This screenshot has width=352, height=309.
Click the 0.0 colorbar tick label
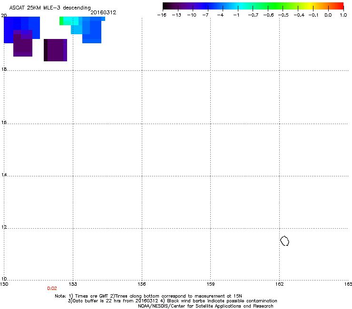coord(328,15)
